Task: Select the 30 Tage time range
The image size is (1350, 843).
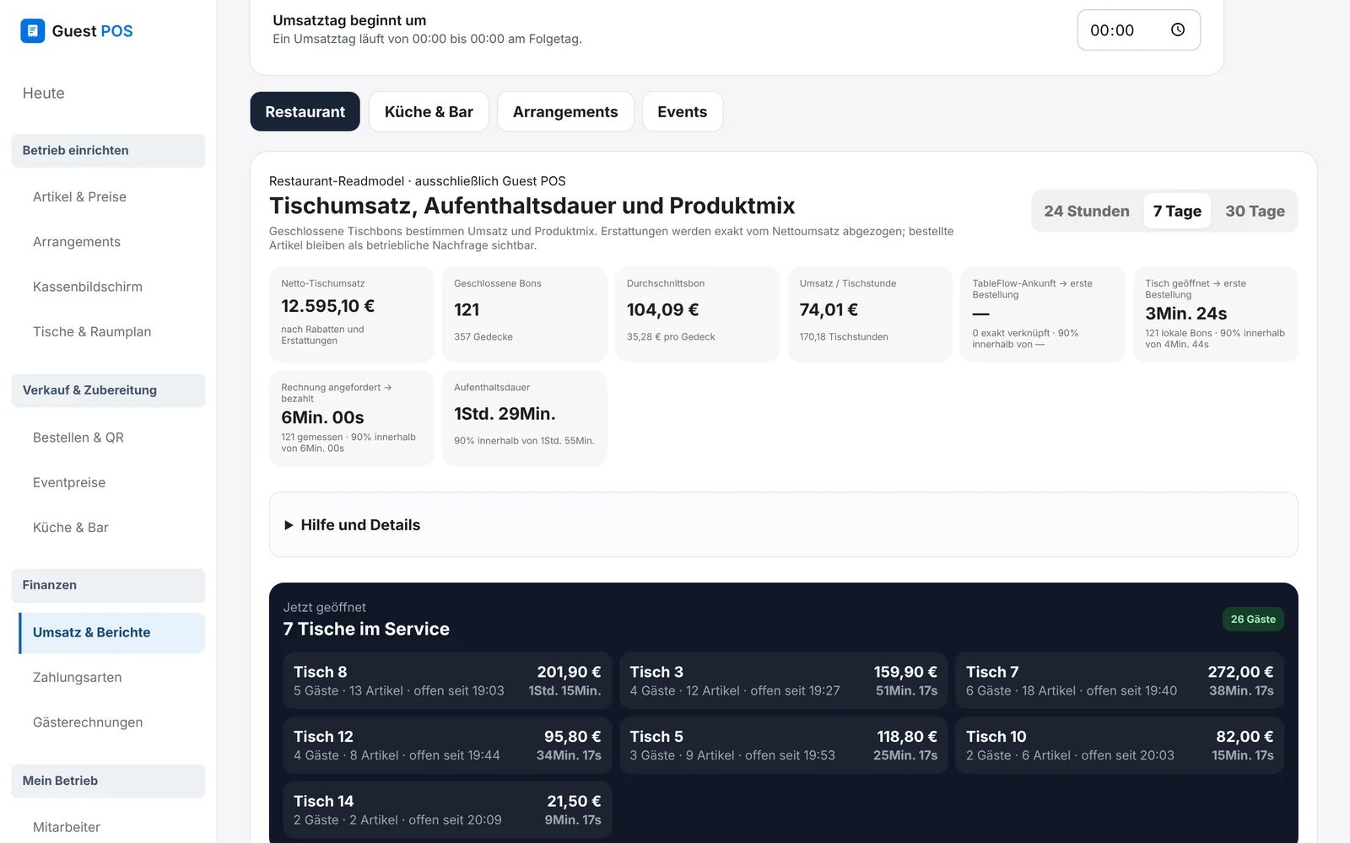Action: (1255, 211)
